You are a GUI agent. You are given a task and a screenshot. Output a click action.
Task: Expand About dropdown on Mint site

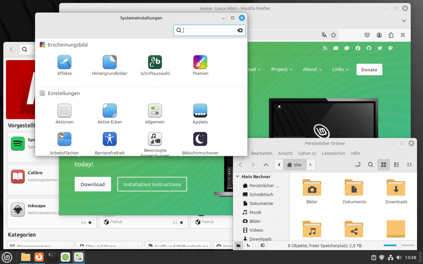coord(312,69)
